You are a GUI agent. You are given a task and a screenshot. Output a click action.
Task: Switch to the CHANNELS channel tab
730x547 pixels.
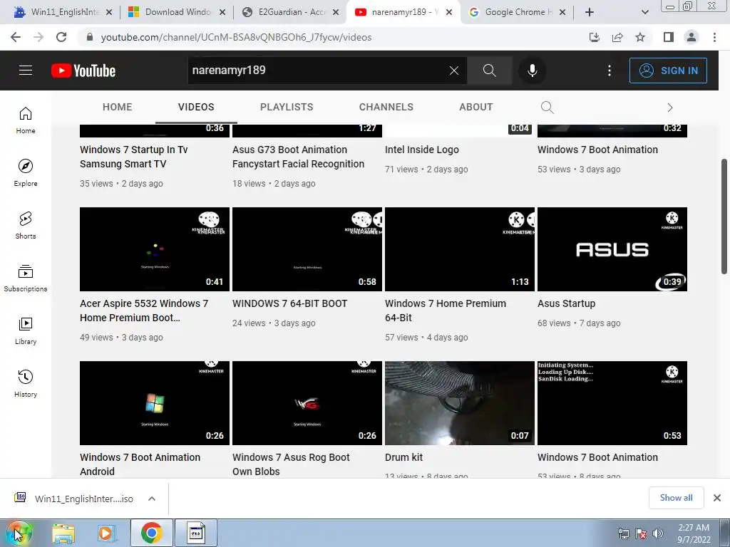tap(386, 107)
